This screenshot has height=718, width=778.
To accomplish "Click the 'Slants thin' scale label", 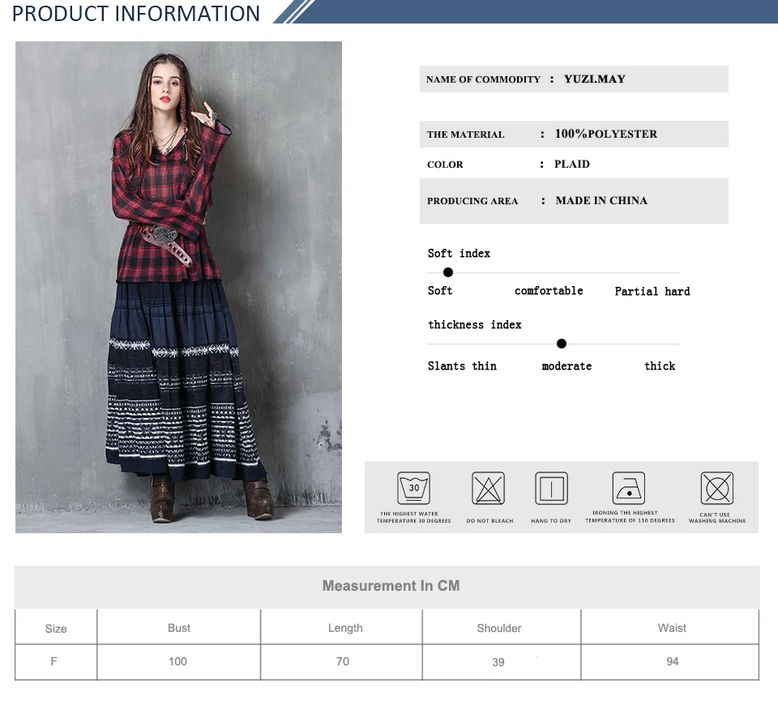I will pos(462,366).
